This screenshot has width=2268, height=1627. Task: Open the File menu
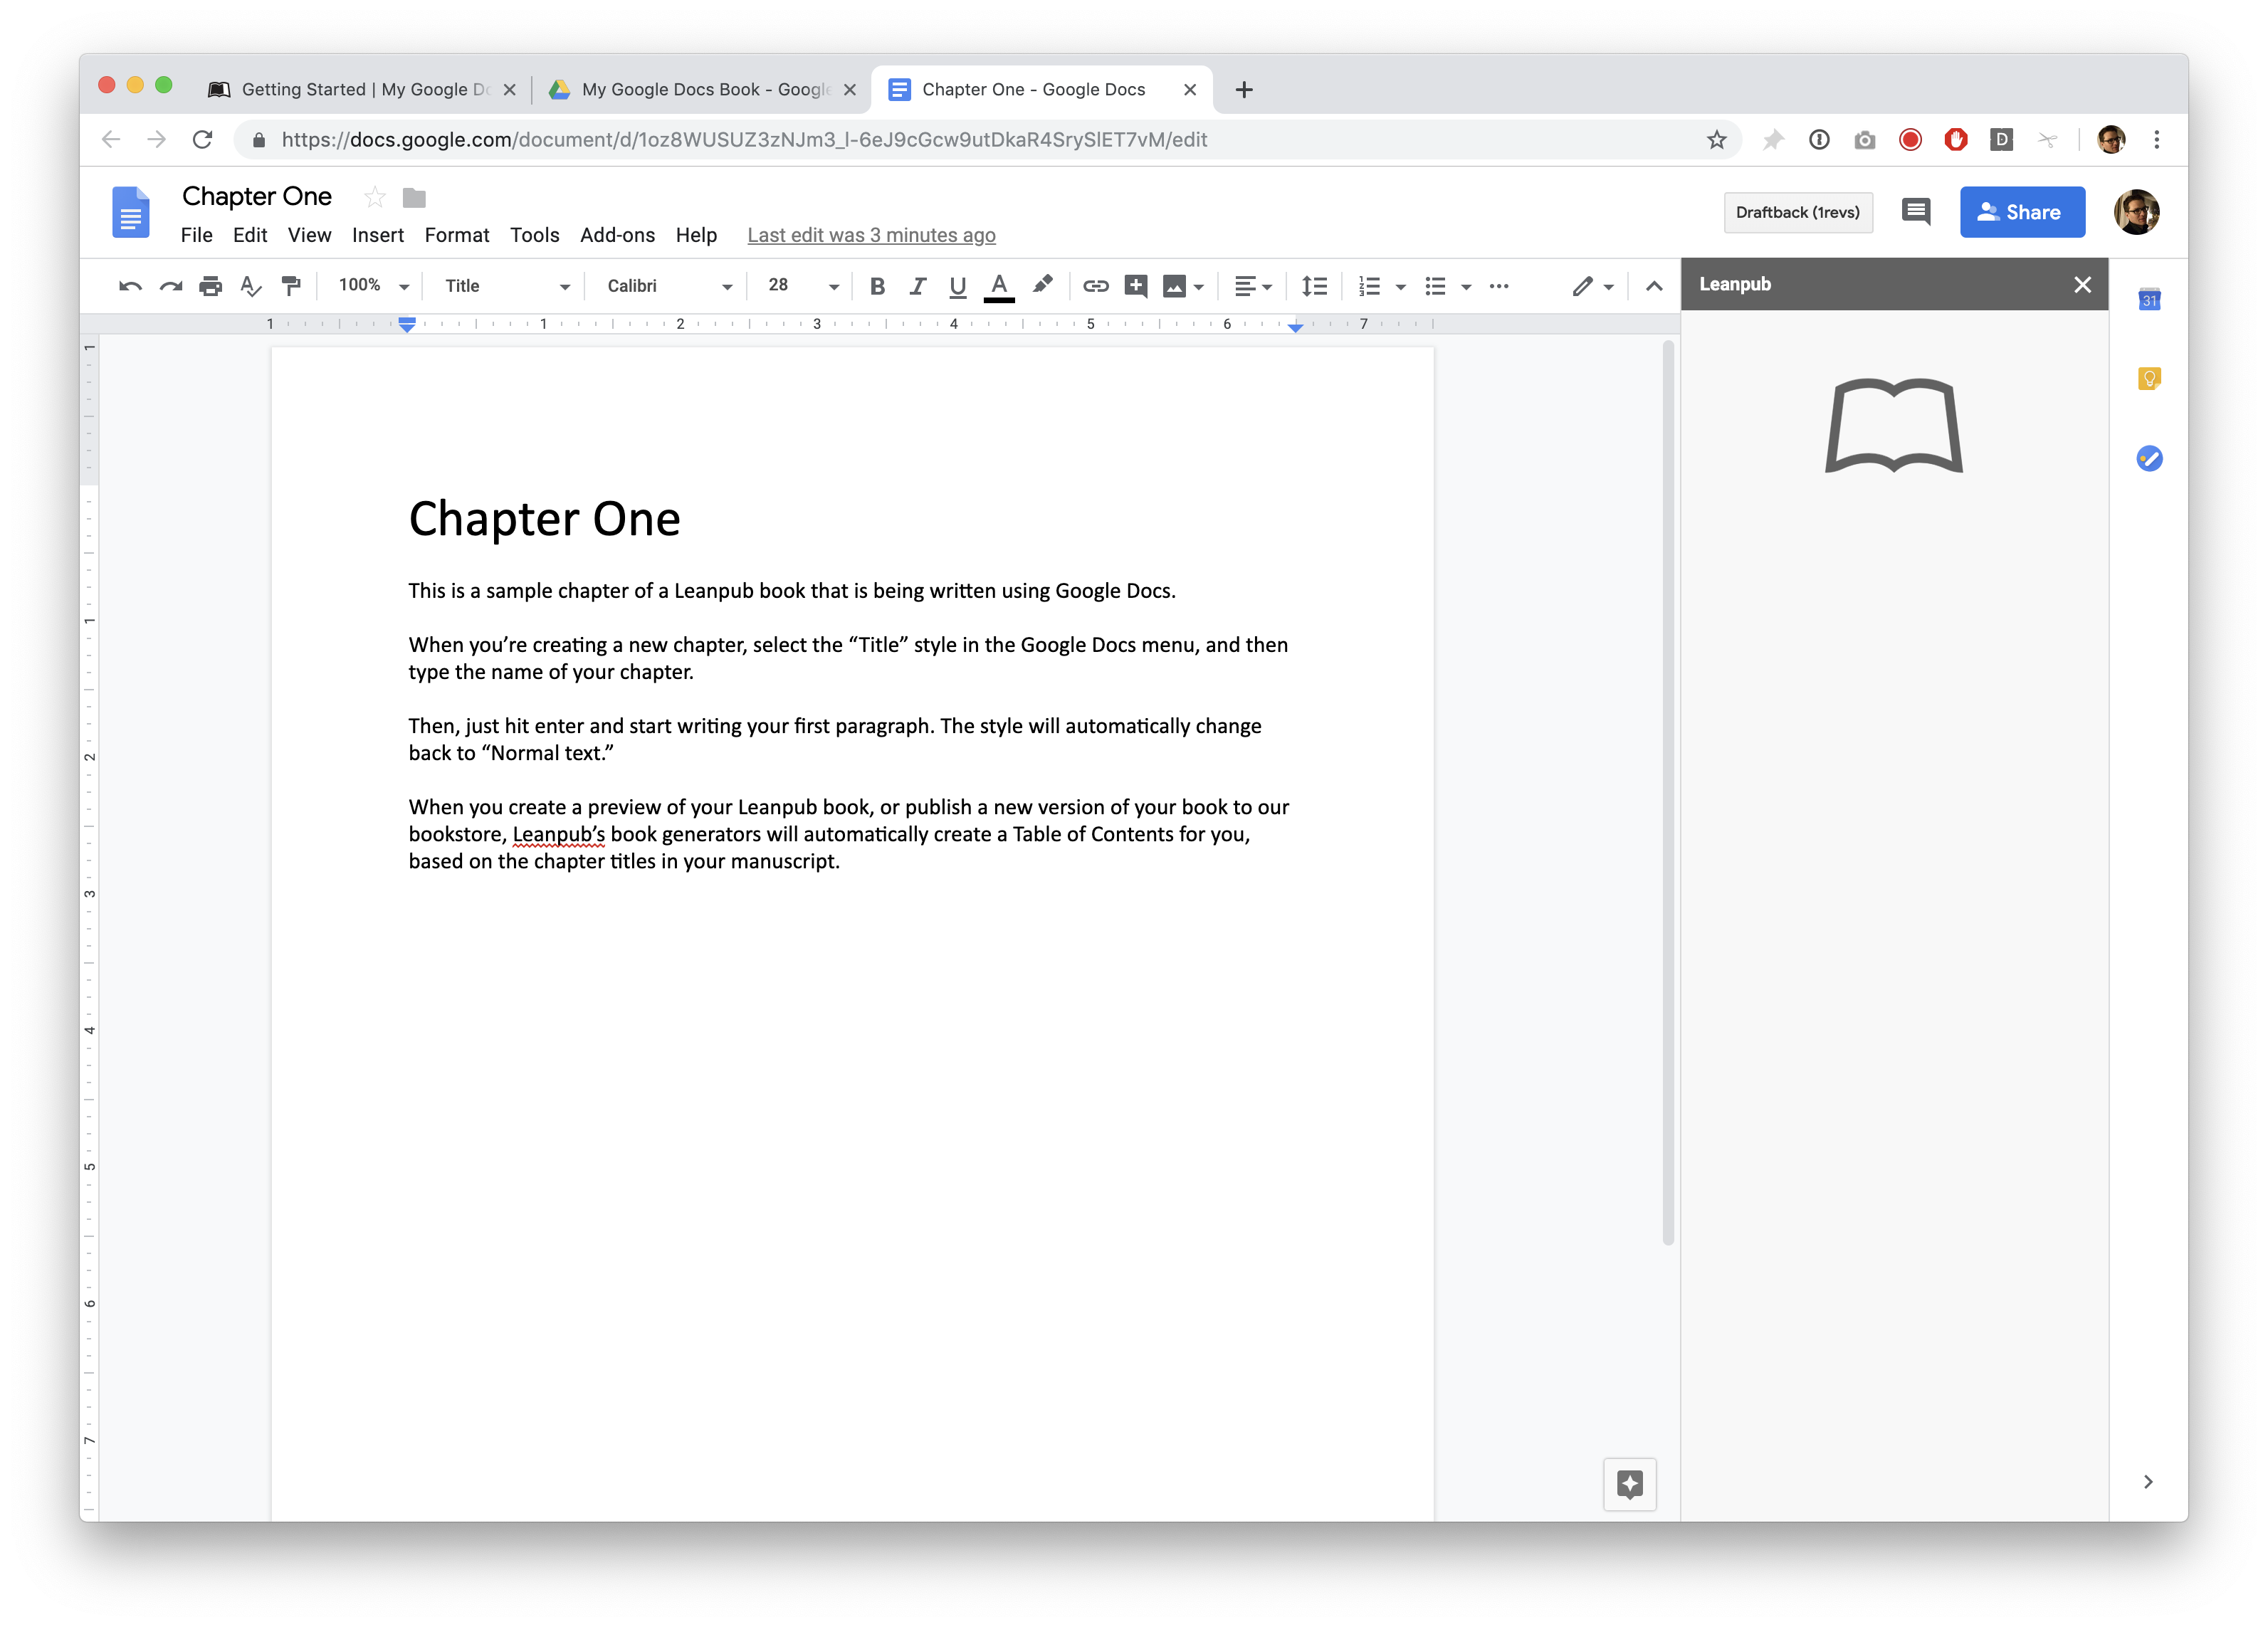click(x=196, y=235)
